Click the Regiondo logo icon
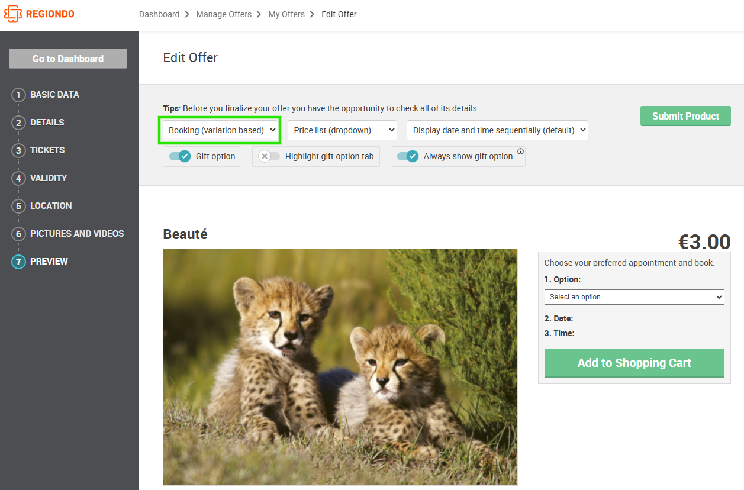The image size is (744, 490). [x=13, y=14]
